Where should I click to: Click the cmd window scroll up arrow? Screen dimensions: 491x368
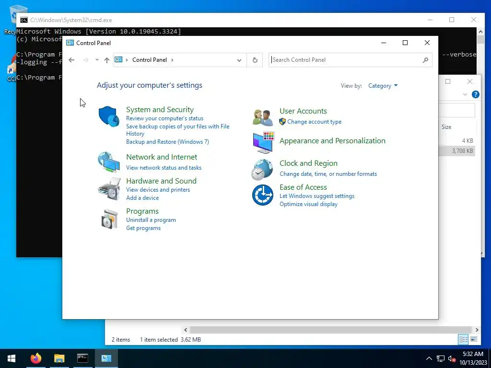[480, 31]
